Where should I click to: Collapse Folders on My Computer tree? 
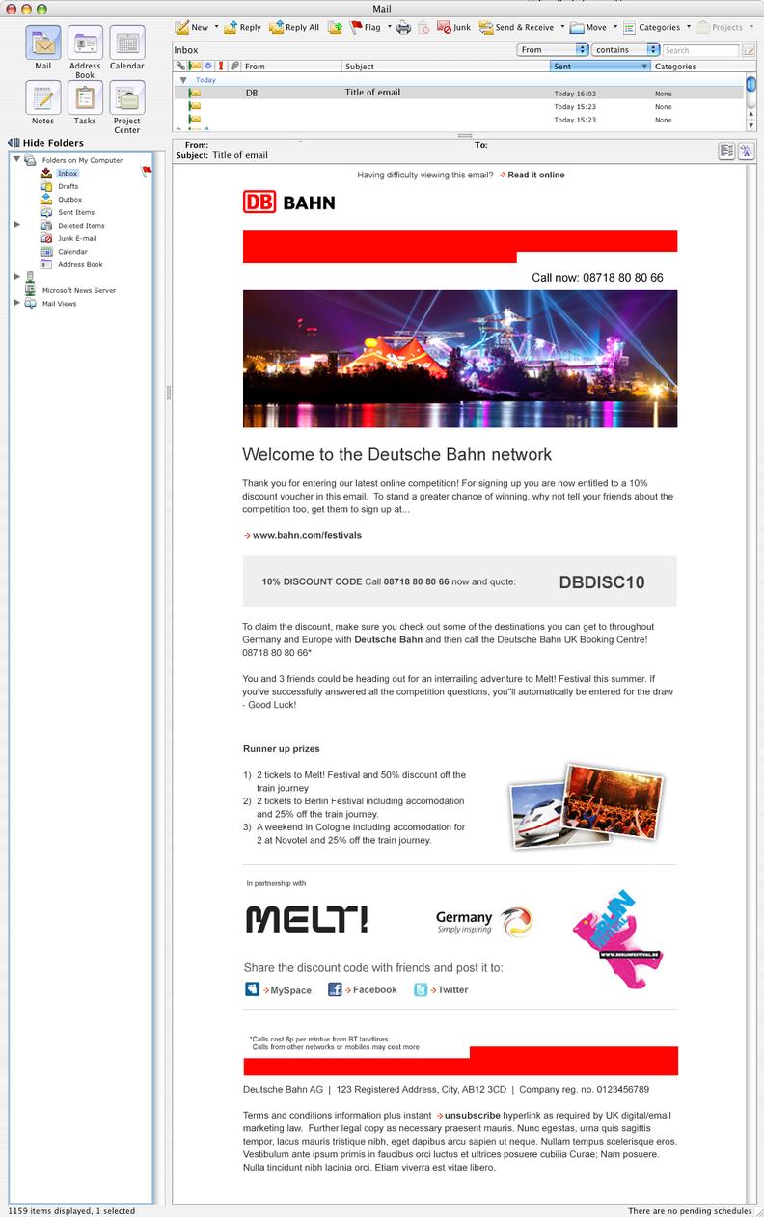point(16,159)
